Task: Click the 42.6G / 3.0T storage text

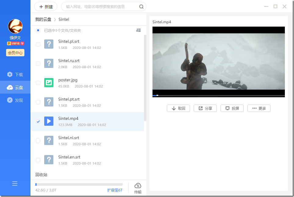Action: [x=46, y=190]
